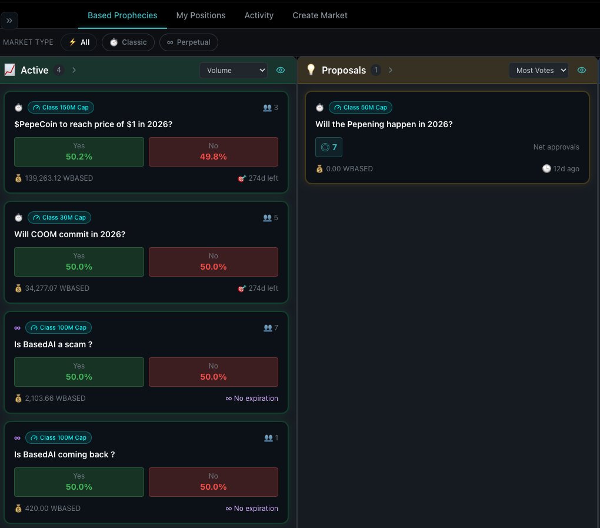
Task: Expand Active column chevron arrow
Action: coord(74,70)
